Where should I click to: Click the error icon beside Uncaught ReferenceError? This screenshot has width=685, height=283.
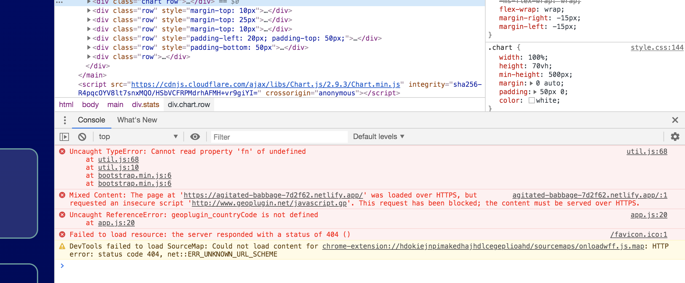click(x=62, y=215)
